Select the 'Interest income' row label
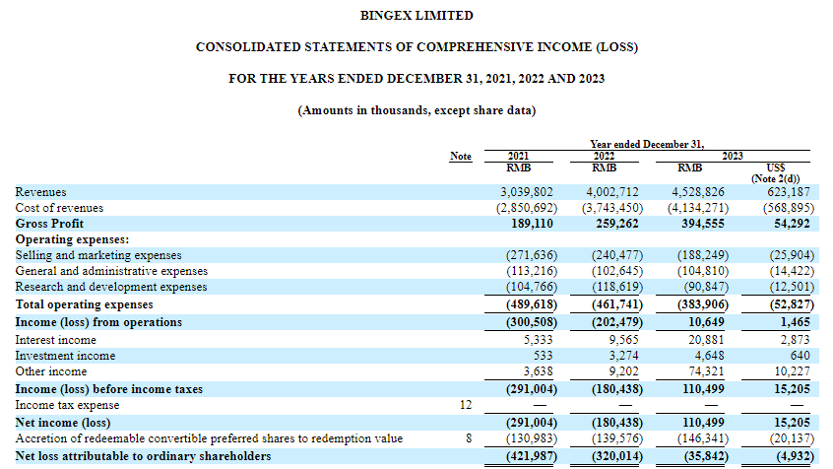This screenshot has width=833, height=469. [56, 340]
